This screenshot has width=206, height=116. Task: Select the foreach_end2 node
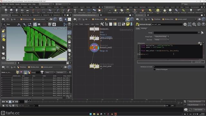coord(94,48)
